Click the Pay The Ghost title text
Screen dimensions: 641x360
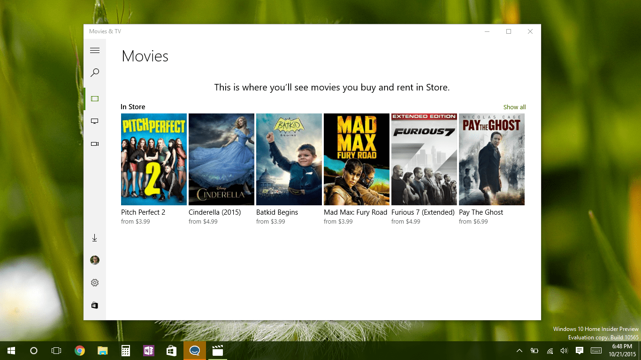tap(481, 212)
